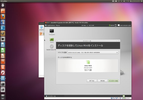Click the 53.7 GB partition display area
Screen dimensions: 143x100
pyautogui.click(x=88, y=66)
